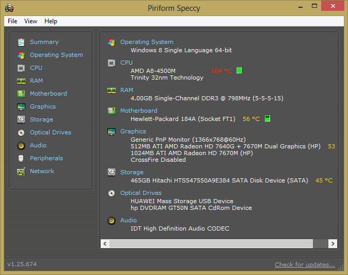
Task: Click the horizontal scrollbar right arrow
Action: tap(334, 243)
